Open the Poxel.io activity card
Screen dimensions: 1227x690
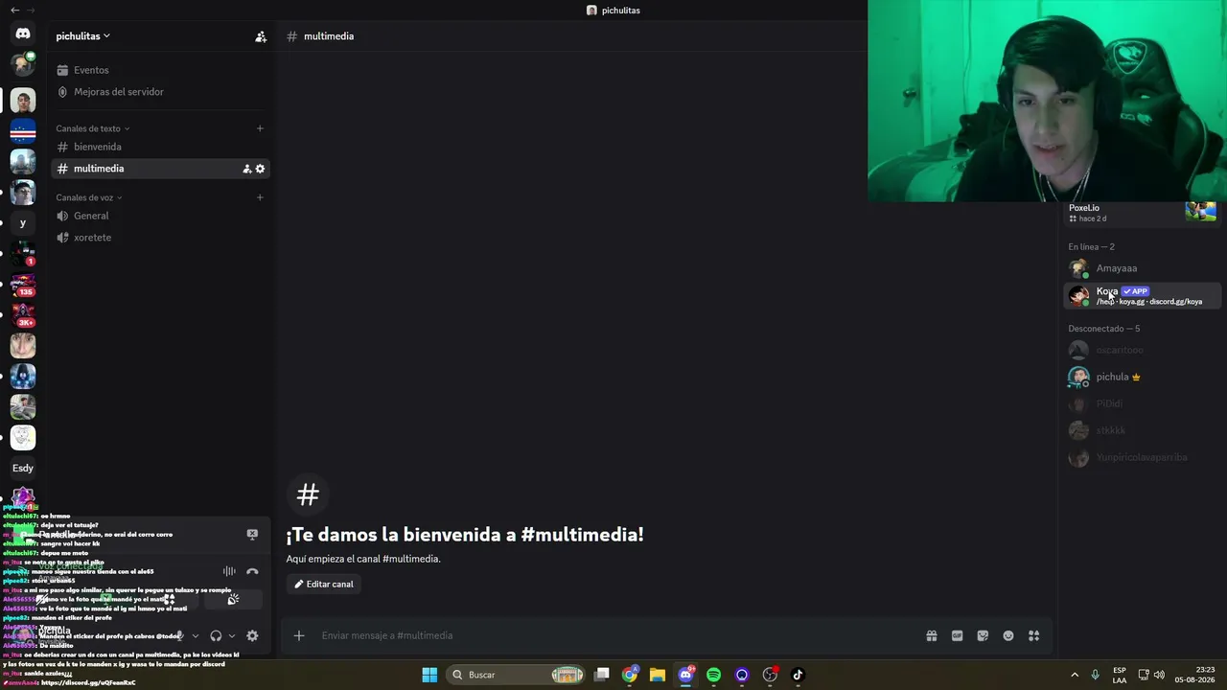pyautogui.click(x=1142, y=212)
